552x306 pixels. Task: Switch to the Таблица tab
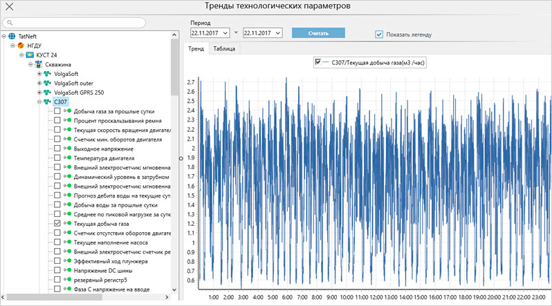coord(223,49)
